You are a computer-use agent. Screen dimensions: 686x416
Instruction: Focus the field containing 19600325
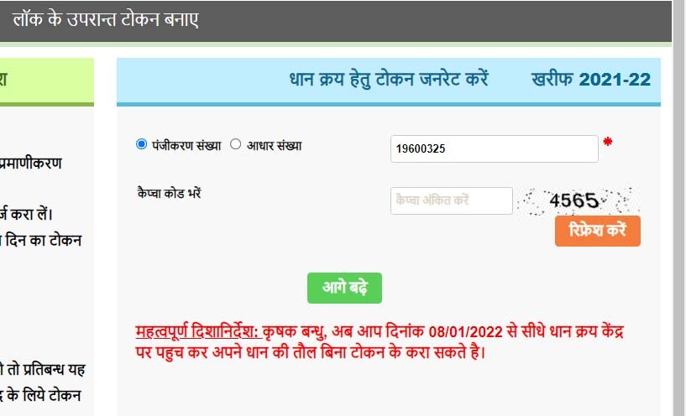[x=494, y=148]
